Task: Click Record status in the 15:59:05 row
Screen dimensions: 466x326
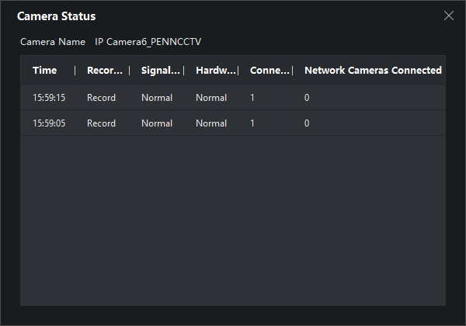Action: pos(101,123)
